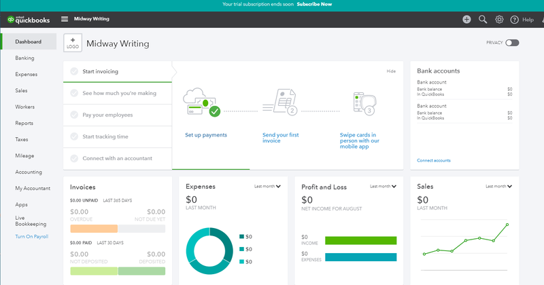544x285 pixels.
Task: Click the teal expenses bar
Action: point(361,257)
